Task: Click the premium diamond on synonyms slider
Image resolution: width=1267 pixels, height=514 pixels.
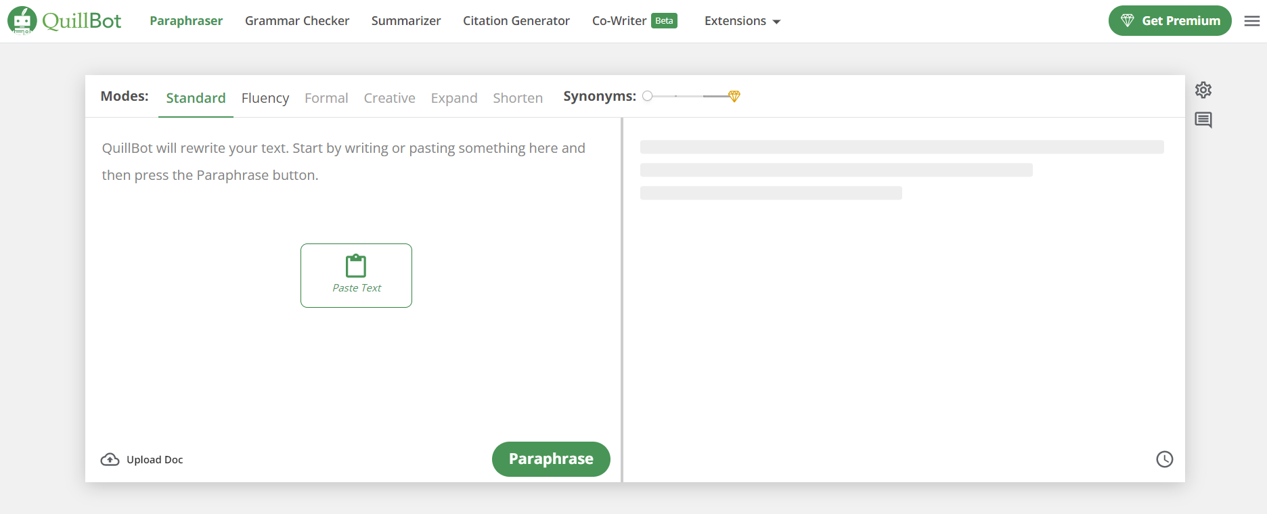Action: coord(734,96)
